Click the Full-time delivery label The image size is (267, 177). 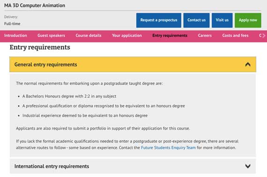tap(12, 24)
